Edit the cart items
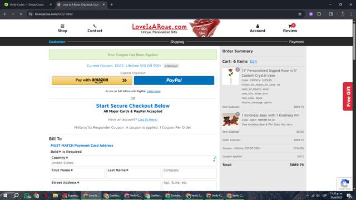Screen dimensions: 356x200 point(253,62)
